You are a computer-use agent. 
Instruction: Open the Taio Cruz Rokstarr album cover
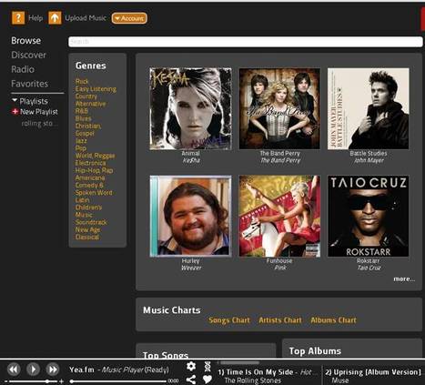369,216
